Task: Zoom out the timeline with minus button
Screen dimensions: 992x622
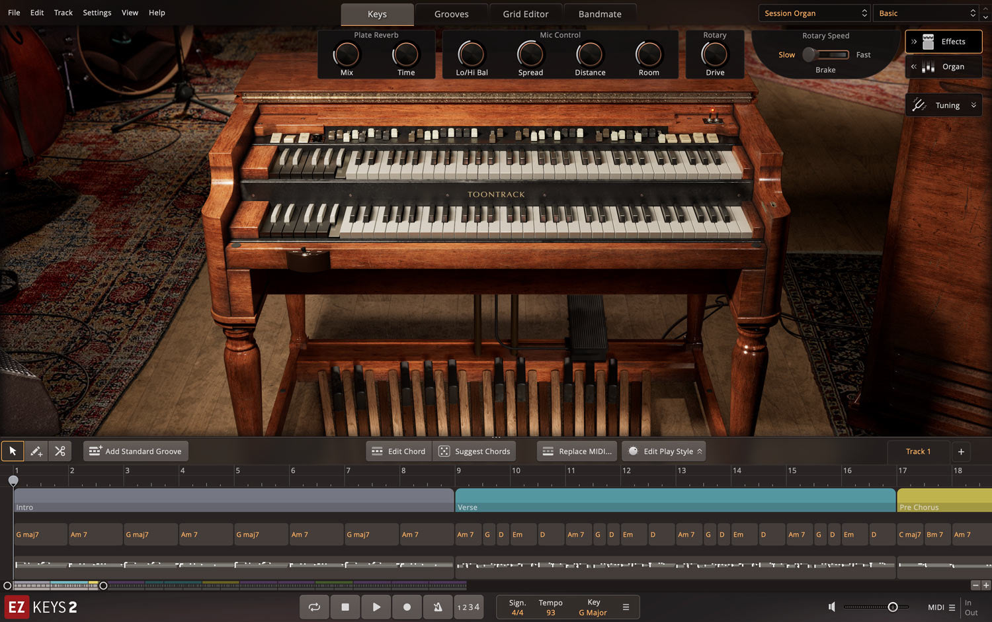Action: coord(975,585)
